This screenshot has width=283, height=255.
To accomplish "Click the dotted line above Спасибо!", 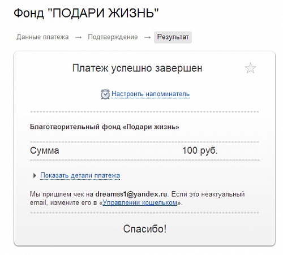I will pos(145,213).
